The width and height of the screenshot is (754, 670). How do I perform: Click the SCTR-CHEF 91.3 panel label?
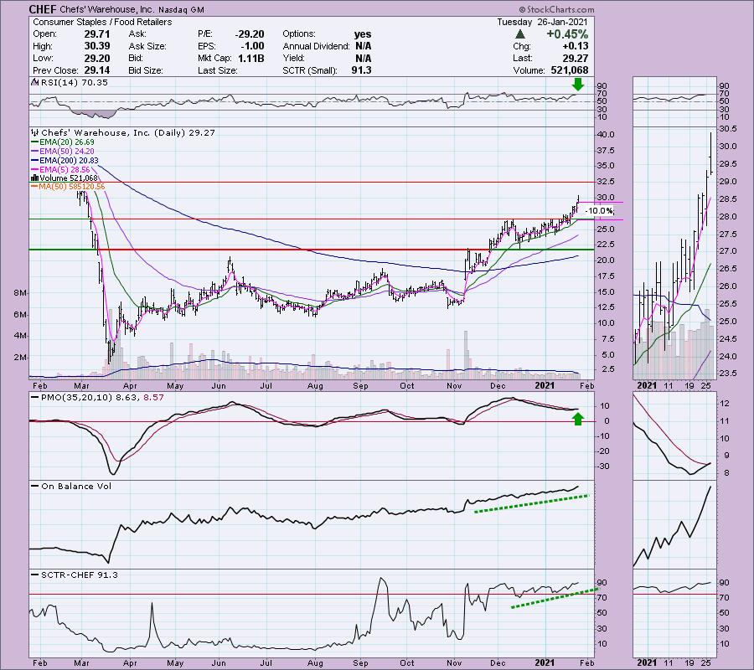point(80,575)
